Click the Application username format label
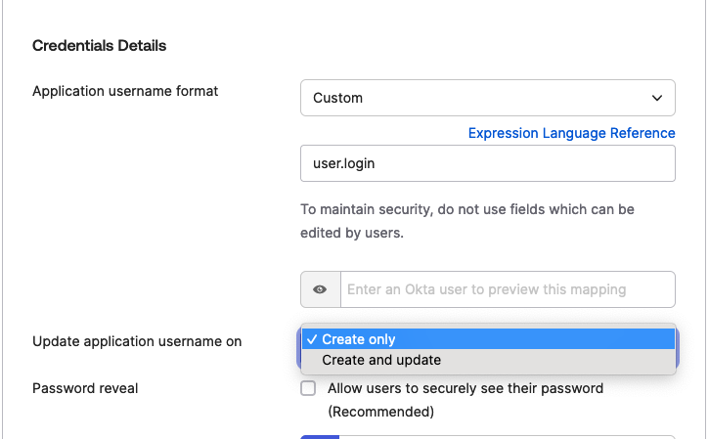Image resolution: width=709 pixels, height=439 pixels. coord(125,91)
